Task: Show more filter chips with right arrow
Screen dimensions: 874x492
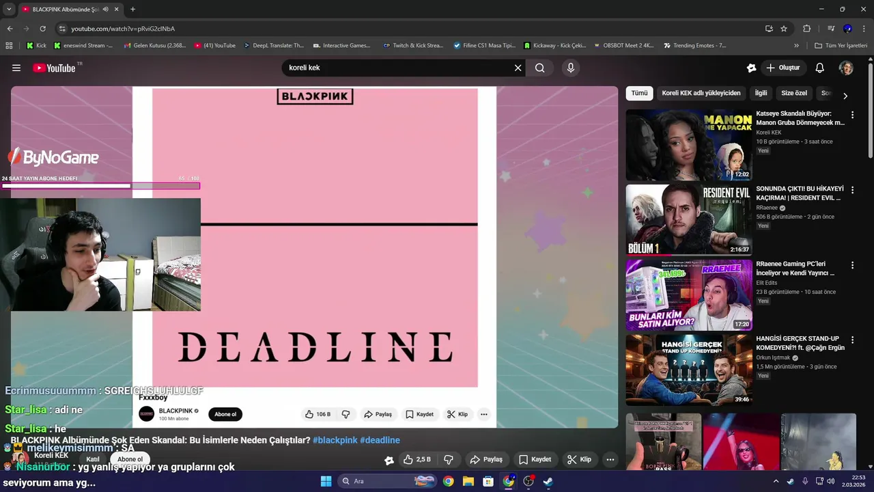Action: pos(845,96)
